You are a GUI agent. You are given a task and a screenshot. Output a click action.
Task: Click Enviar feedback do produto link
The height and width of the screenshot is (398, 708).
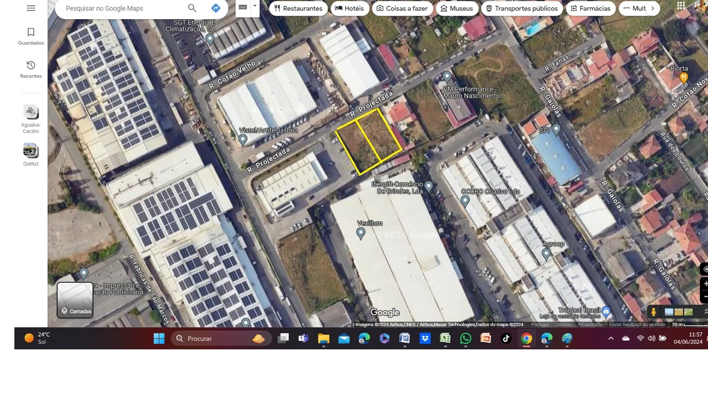[x=637, y=325]
